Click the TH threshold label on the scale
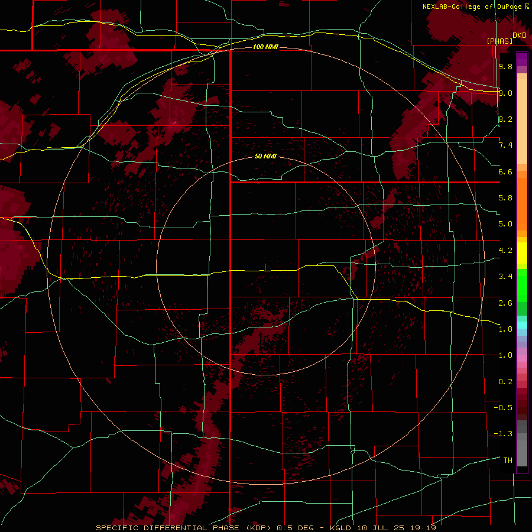This screenshot has height=532, width=532. [508, 460]
